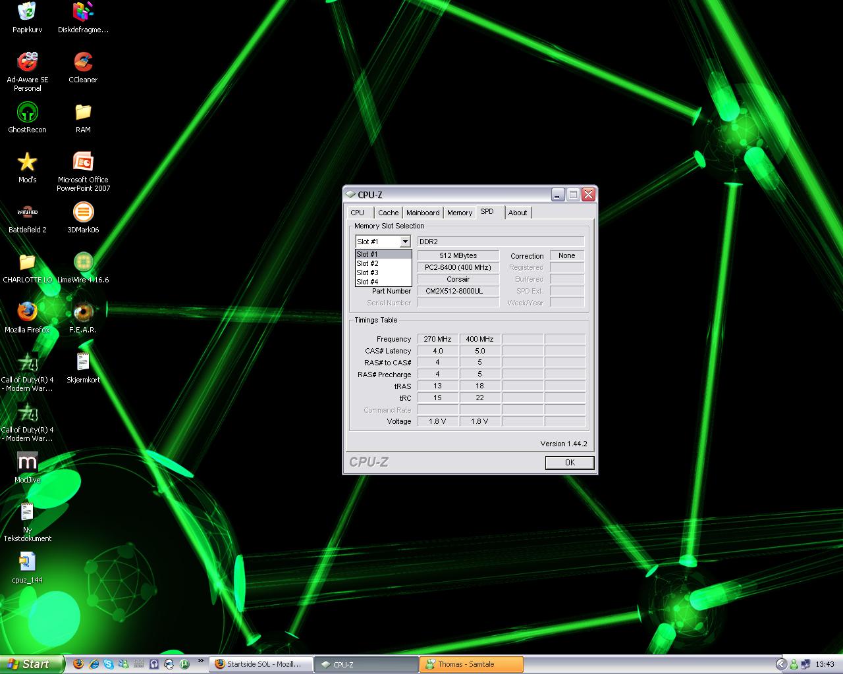This screenshot has width=843, height=674.
Task: Close the CPU-Z window
Action: pos(589,194)
